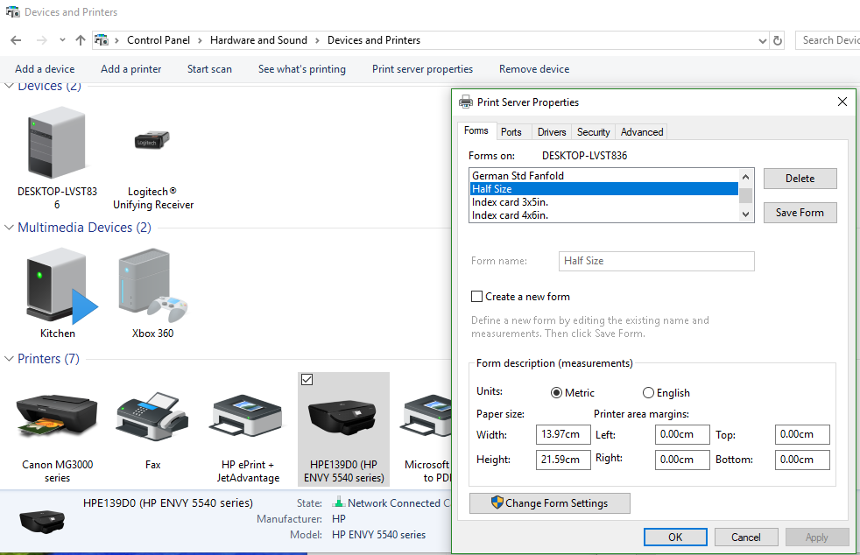
Task: Open Hardware and Sound from the breadcrumb
Action: pos(258,39)
